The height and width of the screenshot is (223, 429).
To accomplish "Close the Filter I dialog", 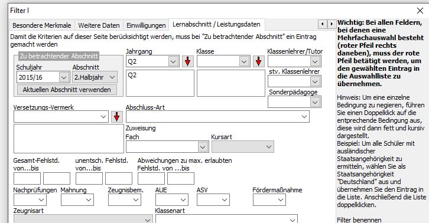I will point(420,11).
